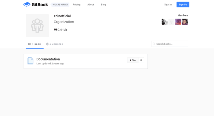The height and width of the screenshot is (116, 214).
Task: Click the book icon in 1 Book tab
Action: [x=30, y=44]
